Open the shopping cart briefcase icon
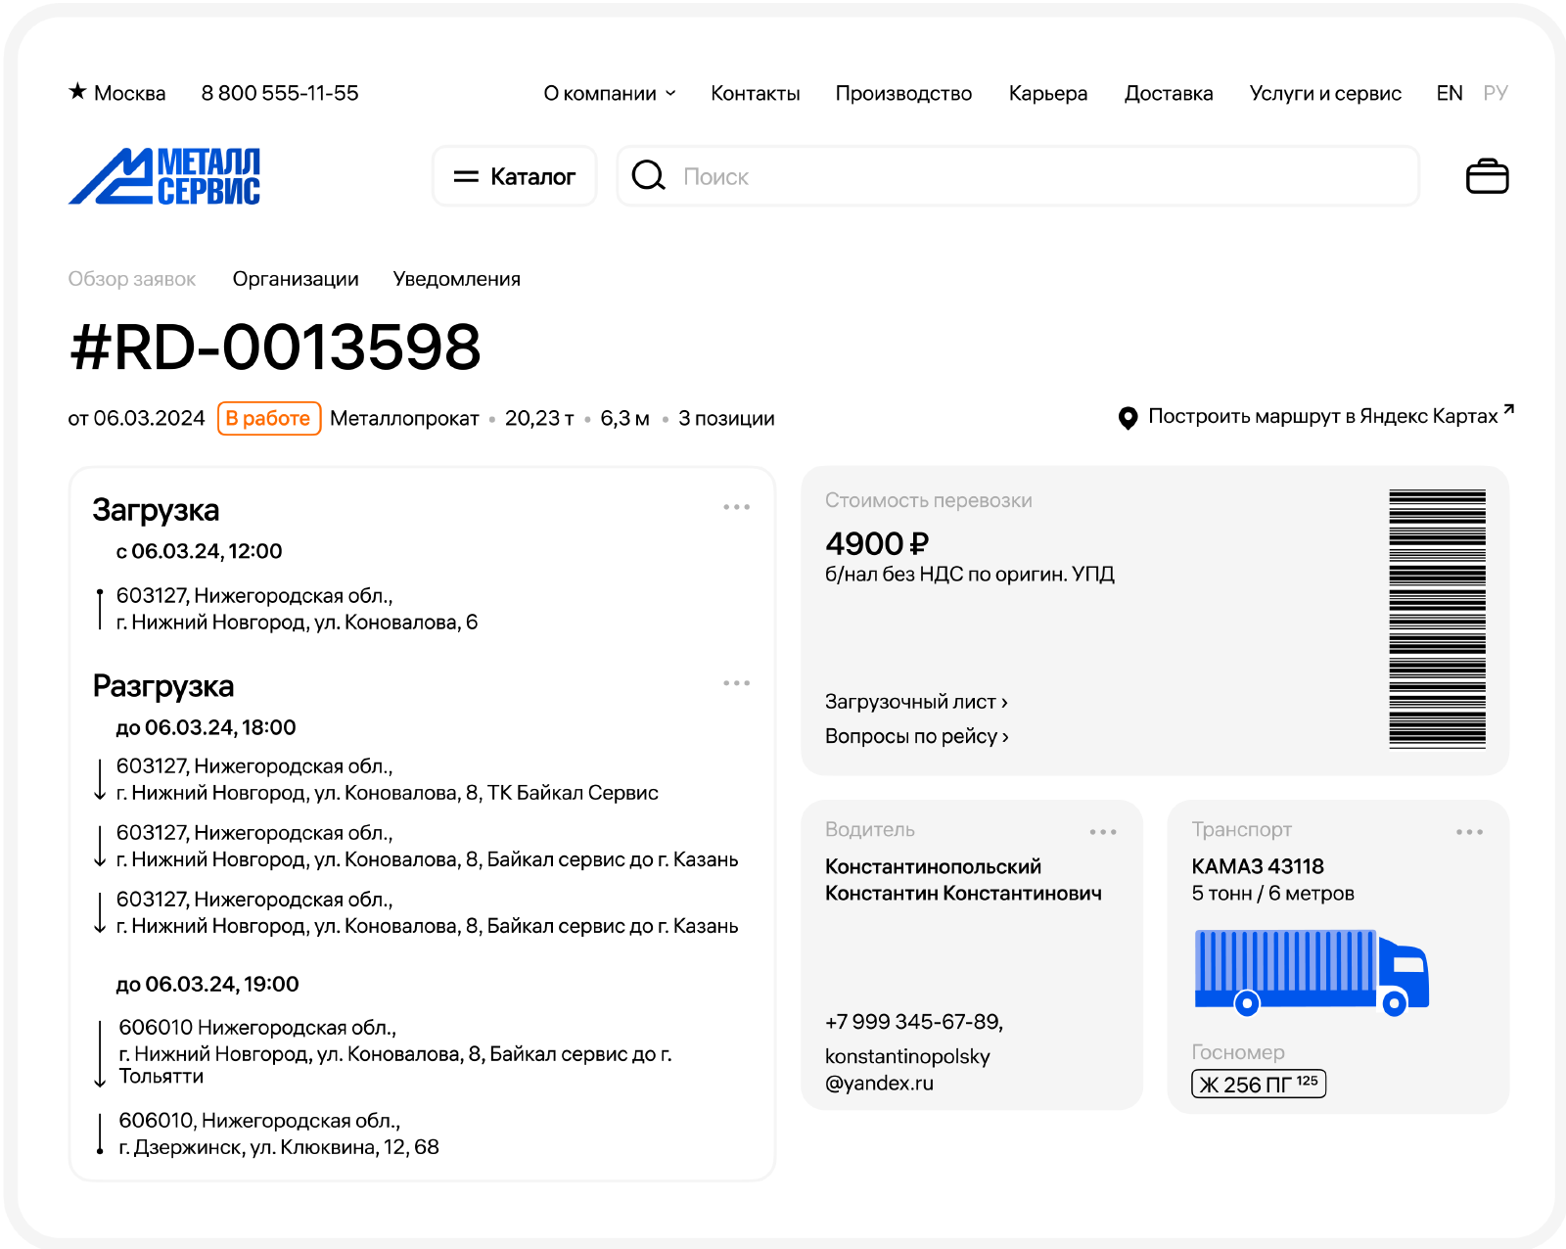The image size is (1566, 1249). [1487, 176]
